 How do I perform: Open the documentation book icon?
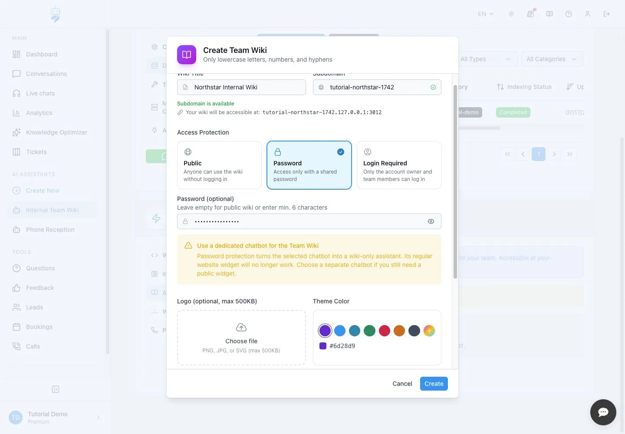pos(549,14)
